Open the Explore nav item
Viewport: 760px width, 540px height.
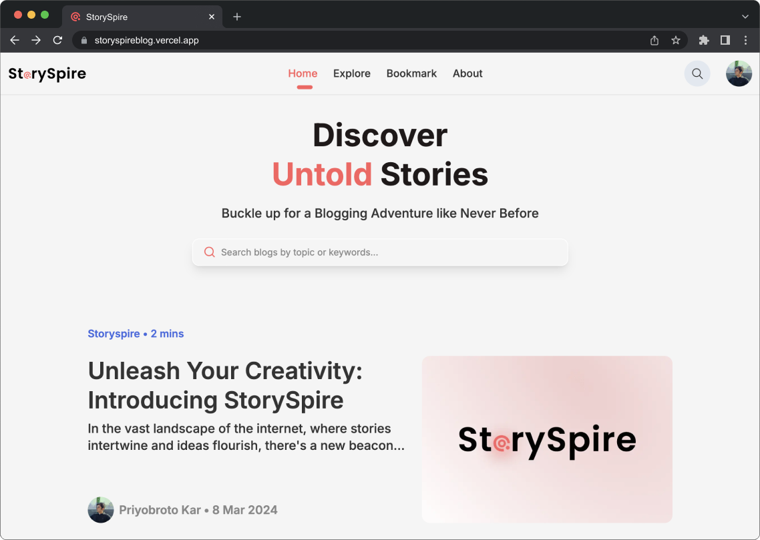(x=352, y=73)
